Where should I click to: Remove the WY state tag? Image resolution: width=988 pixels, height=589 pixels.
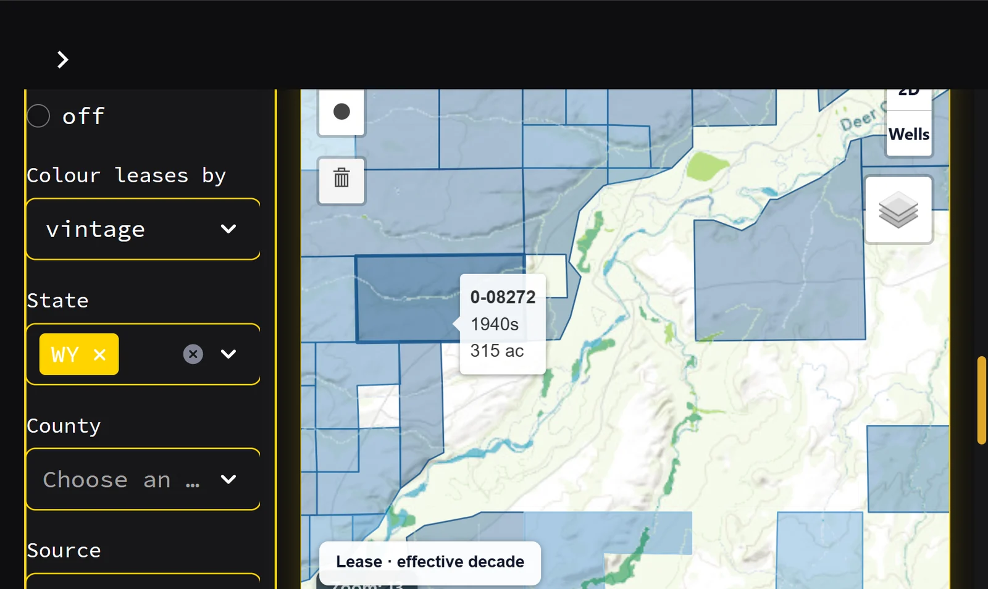point(99,354)
